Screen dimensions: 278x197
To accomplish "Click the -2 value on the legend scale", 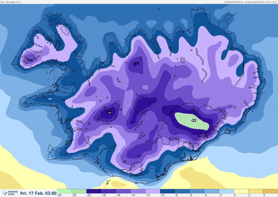I will (x=220, y=195).
